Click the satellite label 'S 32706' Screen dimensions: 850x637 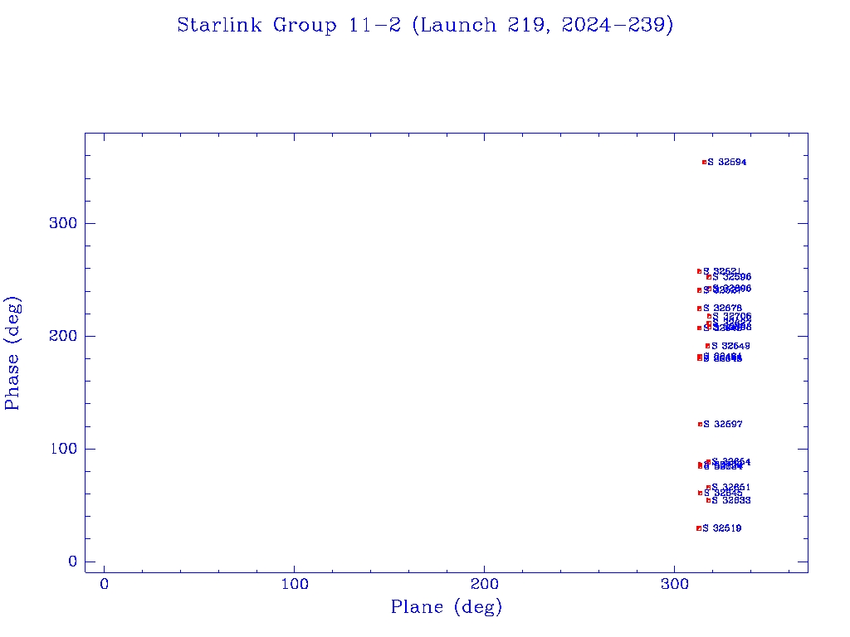tap(732, 316)
